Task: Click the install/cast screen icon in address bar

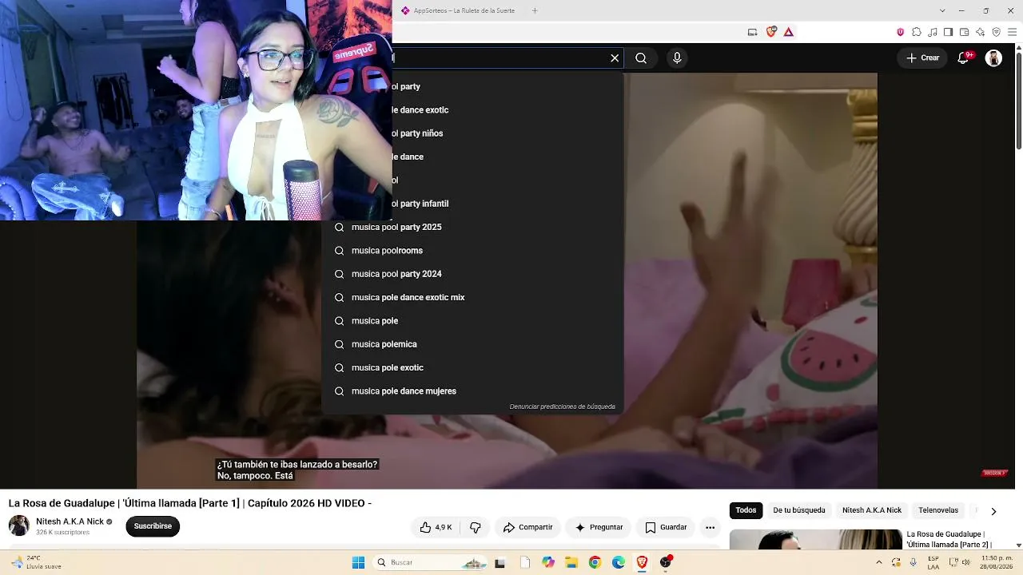Action: pos(752,32)
